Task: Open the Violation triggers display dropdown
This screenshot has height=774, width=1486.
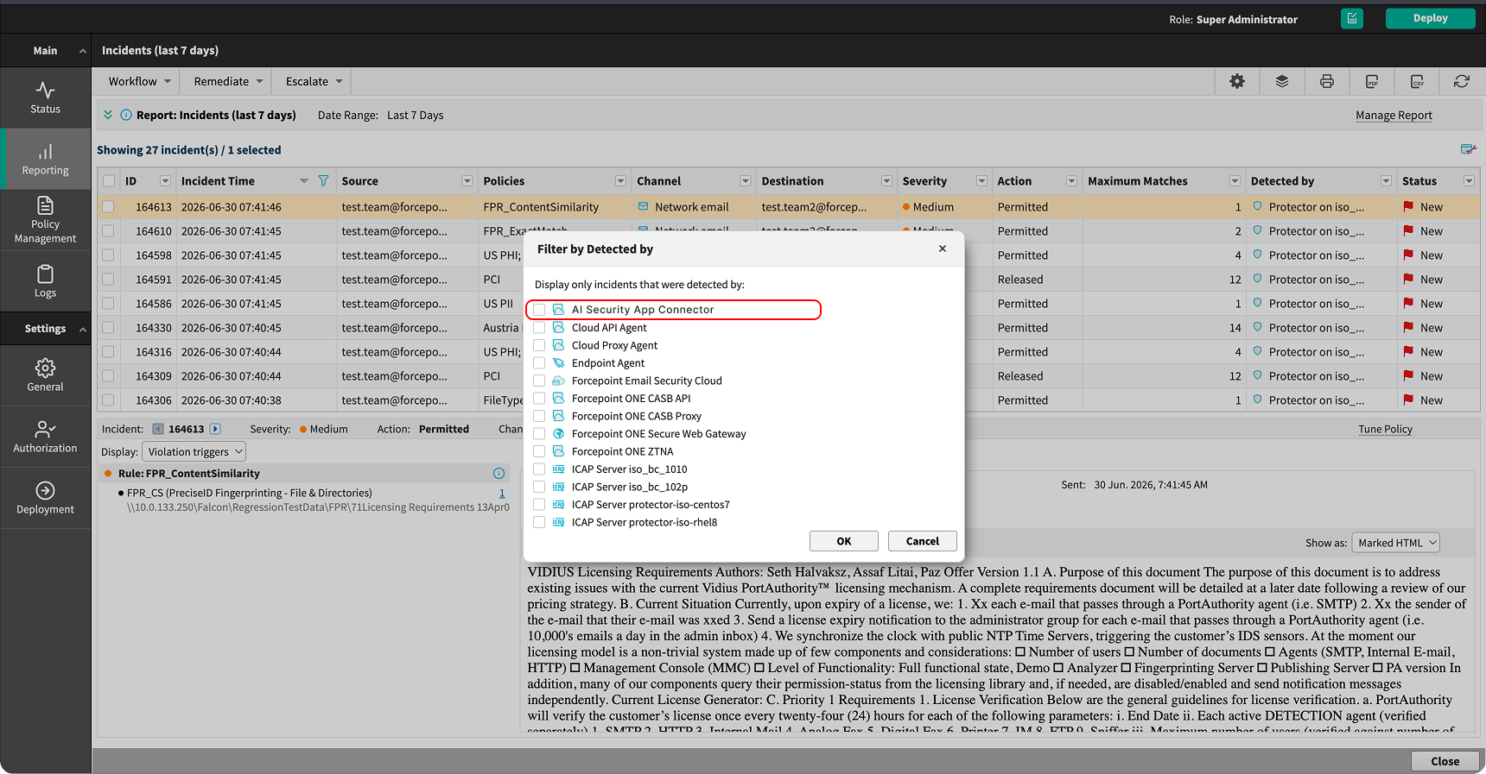Action: coord(194,451)
